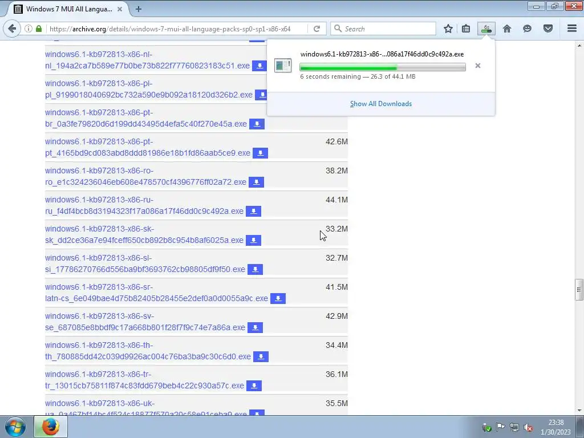584x438 pixels.
Task: Click download icon for sv-se exe file
Action: (x=255, y=327)
